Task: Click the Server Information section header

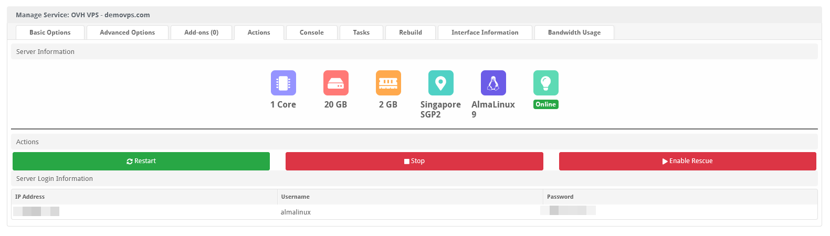Action: pyautogui.click(x=414, y=51)
